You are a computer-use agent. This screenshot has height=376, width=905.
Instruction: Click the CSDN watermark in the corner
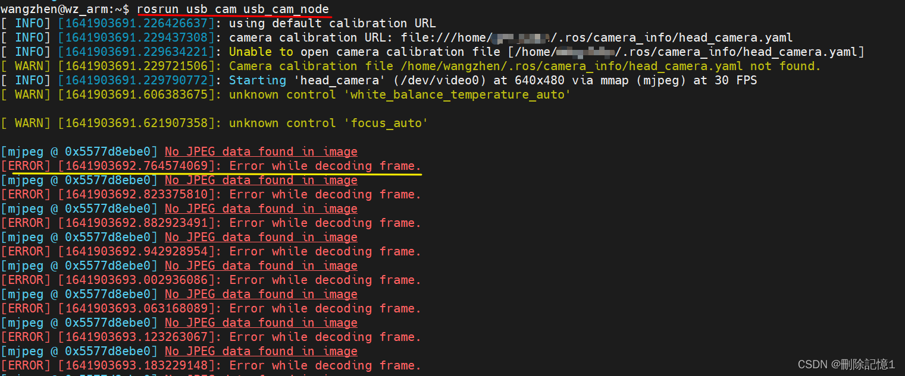[846, 364]
